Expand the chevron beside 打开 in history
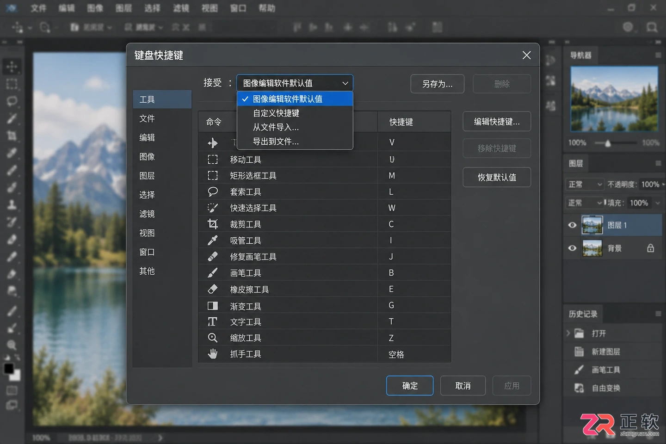This screenshot has width=666, height=444. coord(568,333)
